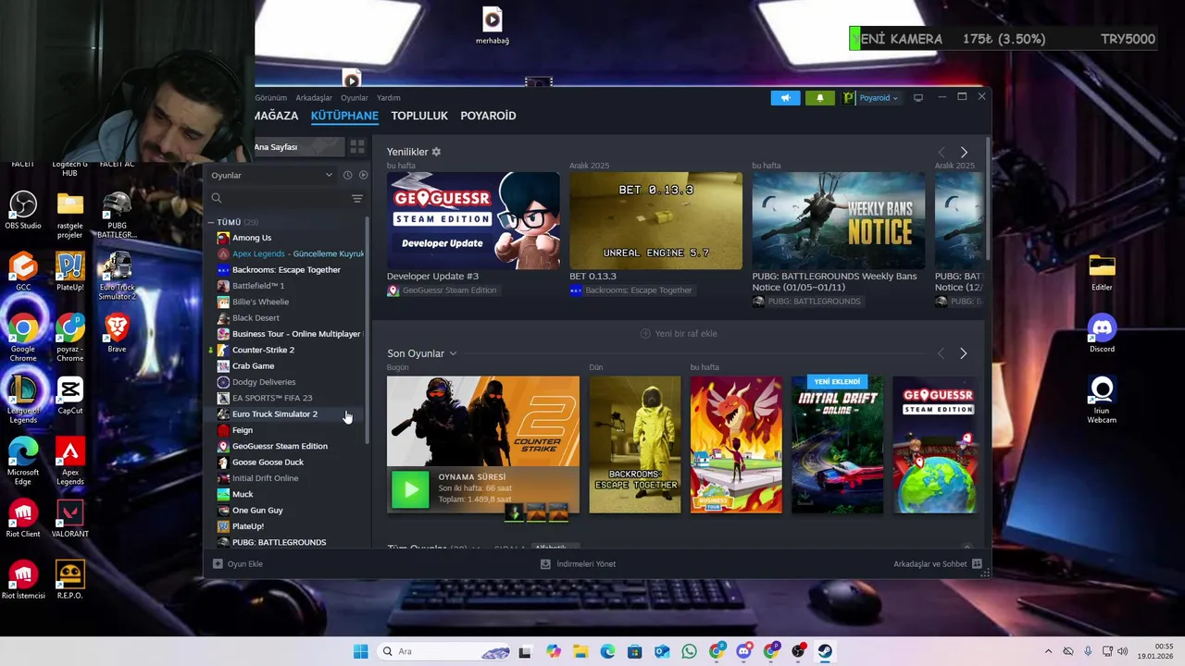The image size is (1185, 666).
Task: Open the Developer Update #3 news card
Action: point(473,221)
